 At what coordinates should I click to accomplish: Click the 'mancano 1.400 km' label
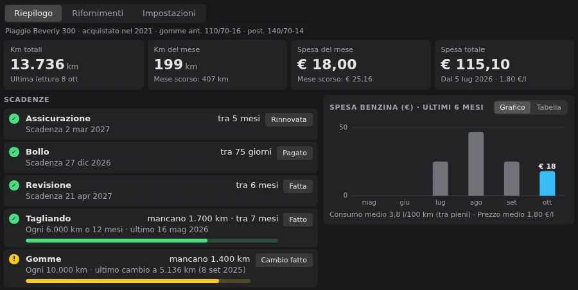(210, 259)
